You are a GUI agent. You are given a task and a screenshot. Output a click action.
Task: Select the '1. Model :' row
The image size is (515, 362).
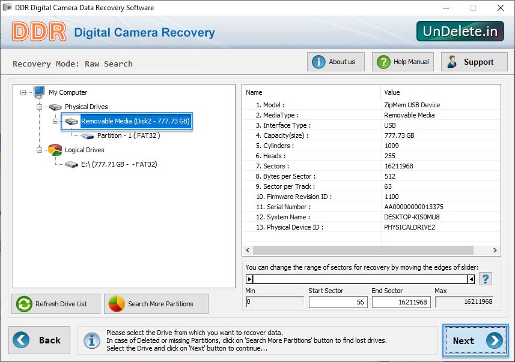[371, 105]
